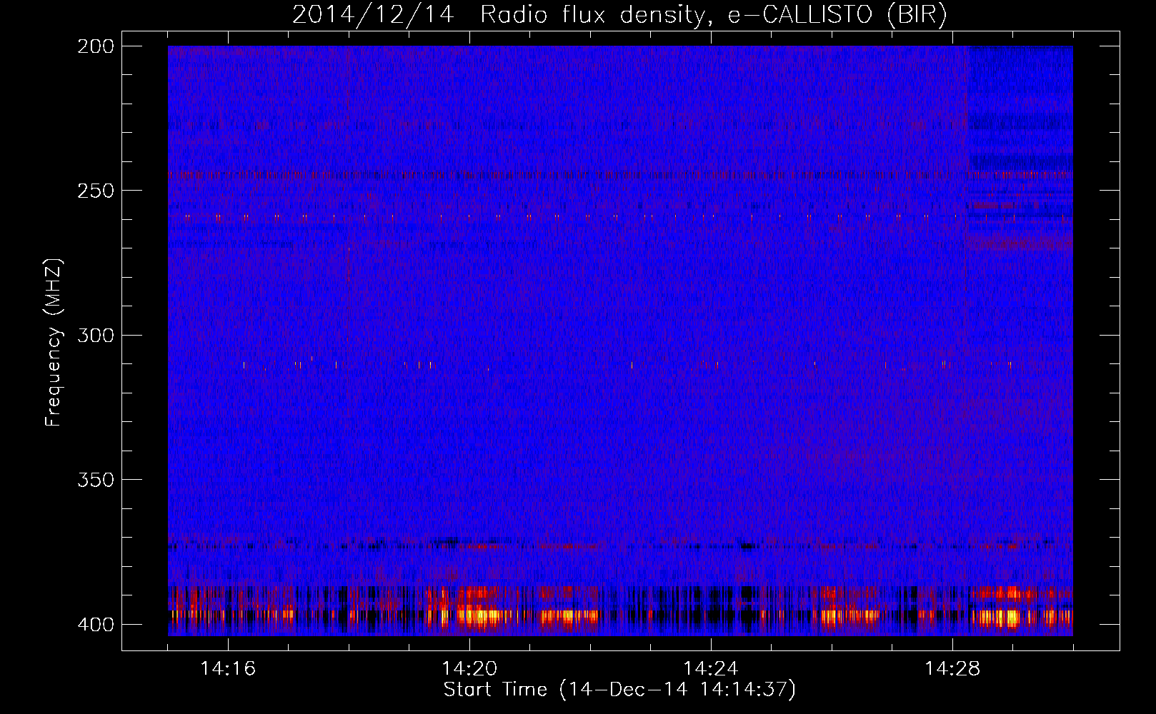
Task: Click the frequency tick label '200'
Action: pos(96,46)
